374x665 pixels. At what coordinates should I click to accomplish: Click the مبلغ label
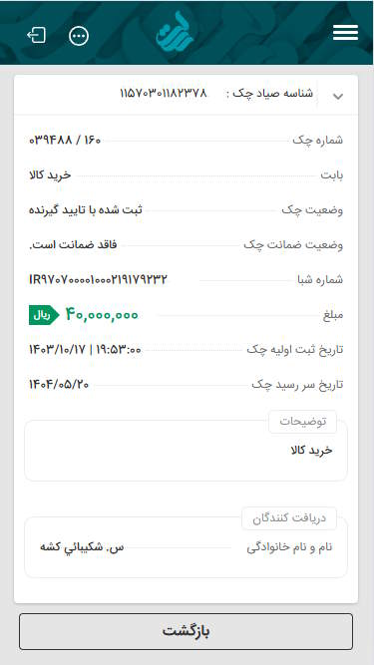[x=333, y=315]
